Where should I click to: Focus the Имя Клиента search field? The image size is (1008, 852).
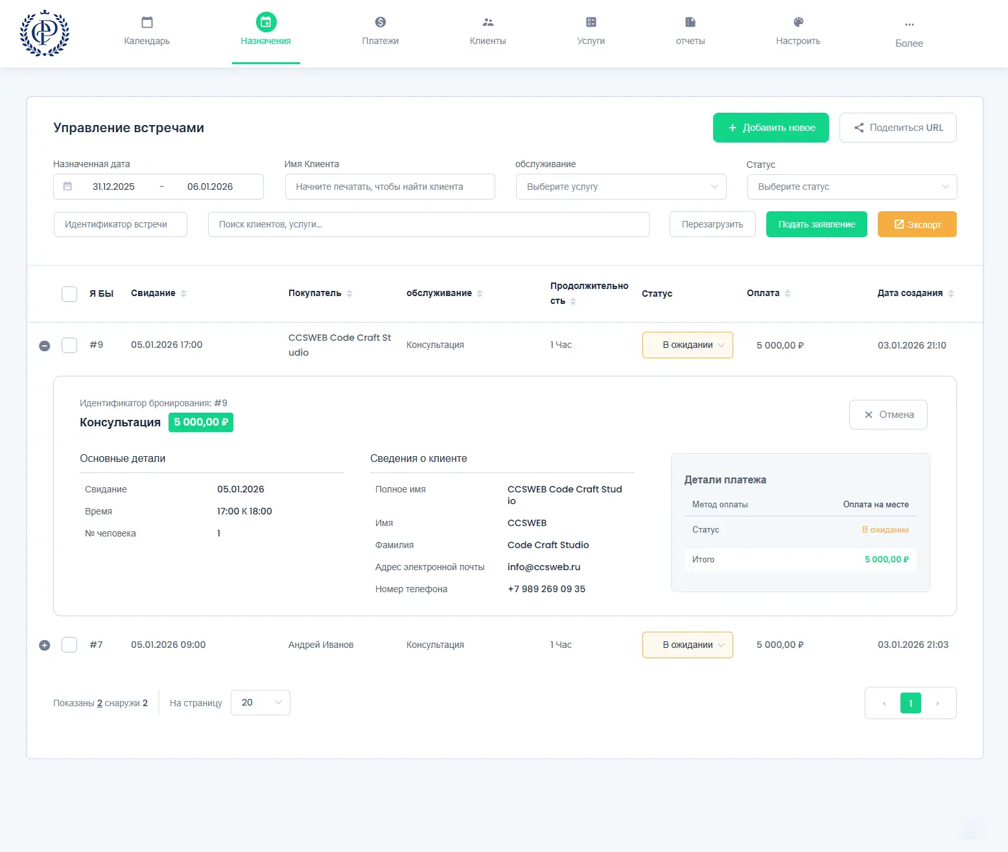tap(390, 187)
